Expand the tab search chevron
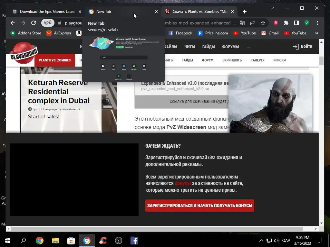 [x=272, y=8]
